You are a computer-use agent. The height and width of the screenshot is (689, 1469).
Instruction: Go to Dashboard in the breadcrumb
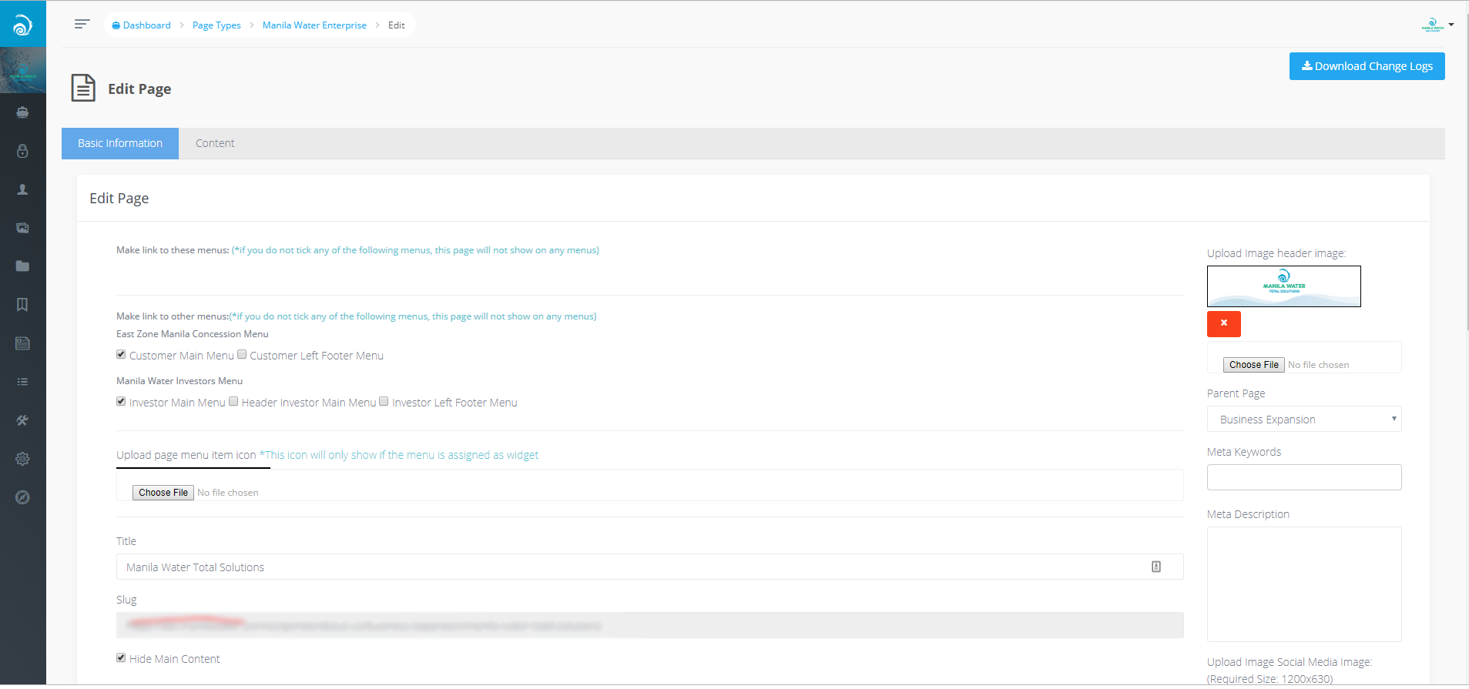click(142, 25)
